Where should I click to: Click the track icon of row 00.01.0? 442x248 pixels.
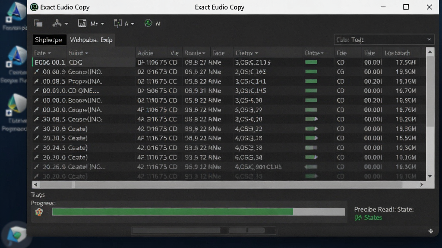[36, 91]
